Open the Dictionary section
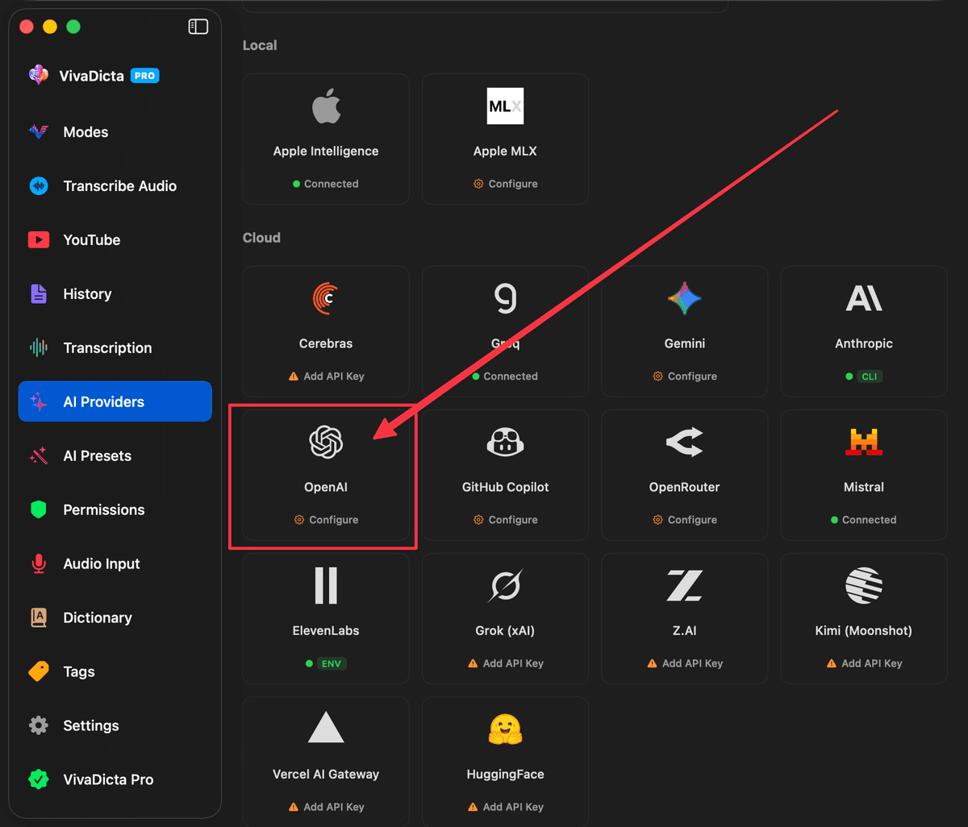 pos(97,617)
